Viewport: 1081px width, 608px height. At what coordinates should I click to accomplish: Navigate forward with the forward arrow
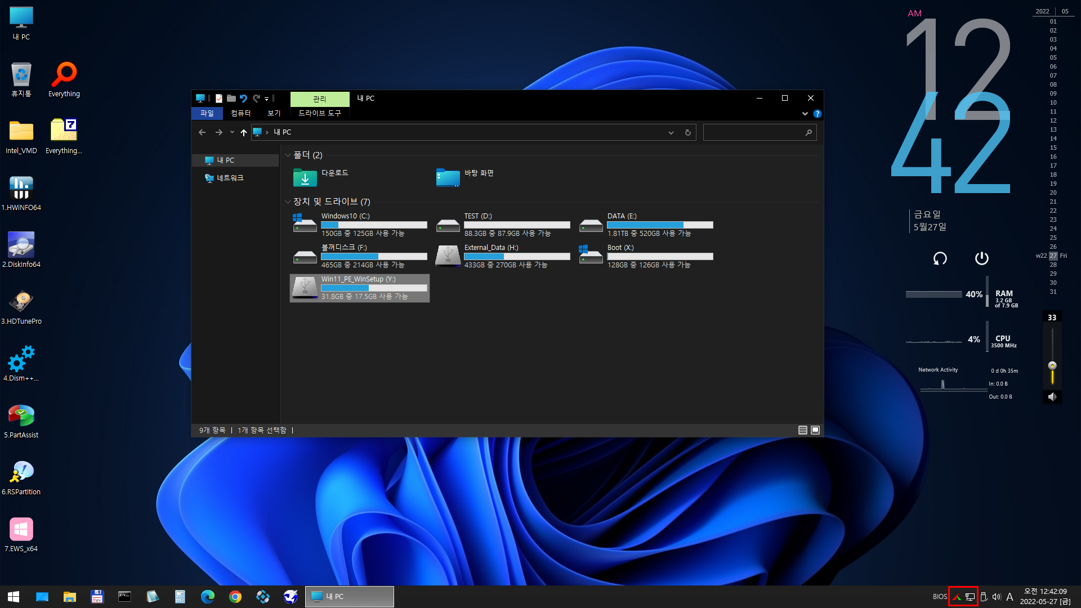coord(218,132)
